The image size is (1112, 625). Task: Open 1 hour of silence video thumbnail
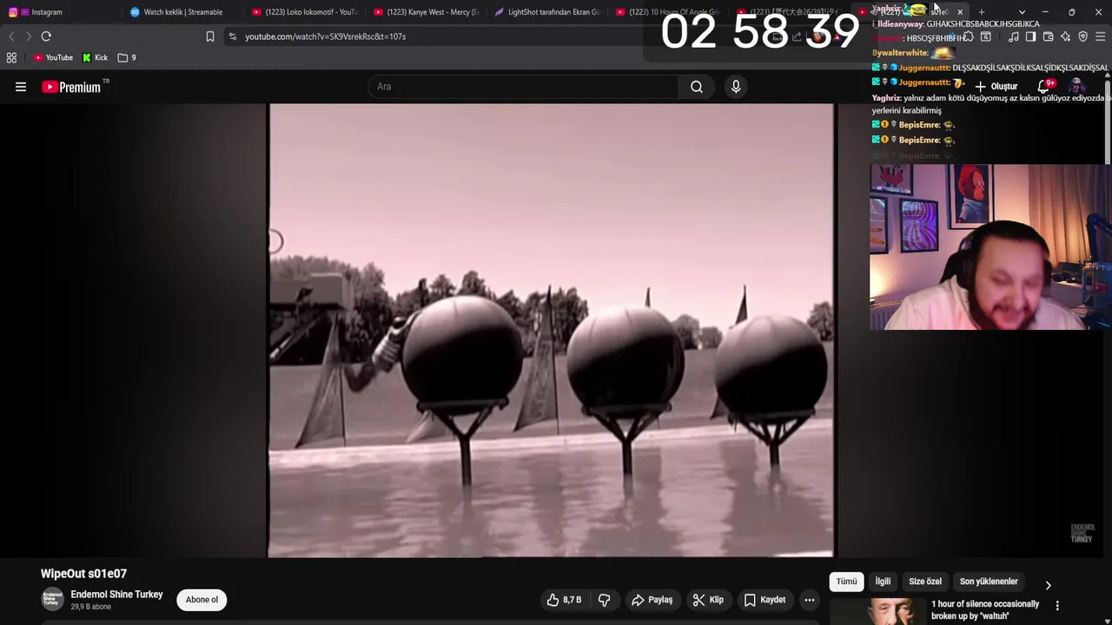(x=876, y=611)
